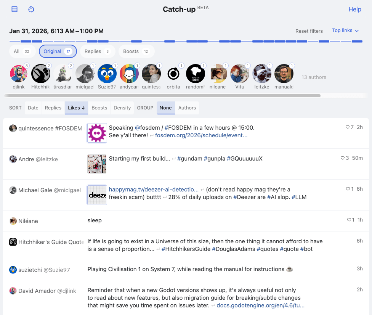The width and height of the screenshot is (372, 315).
Task: Sort posts by Date
Action: click(x=33, y=108)
